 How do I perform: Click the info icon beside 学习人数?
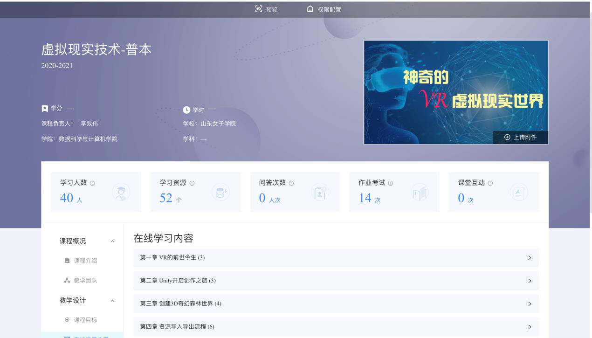point(92,184)
